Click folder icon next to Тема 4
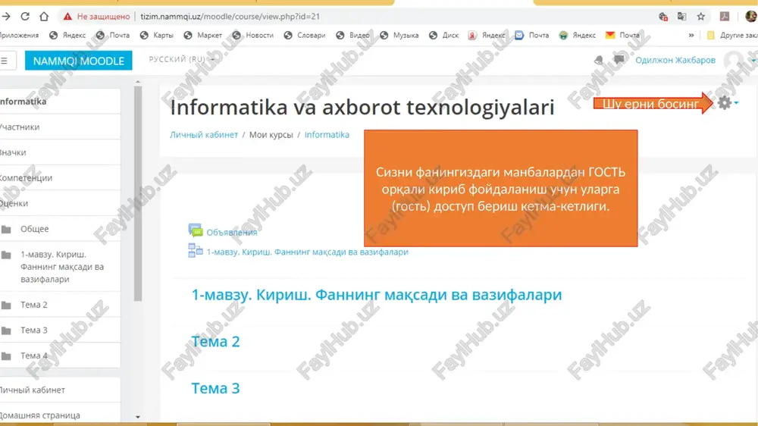The image size is (758, 426). (6, 356)
